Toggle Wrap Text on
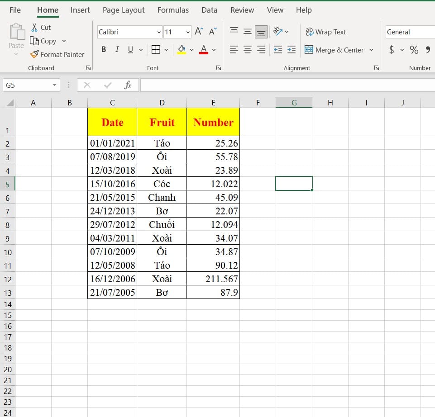Screen dimensions: 435x417 [326, 32]
